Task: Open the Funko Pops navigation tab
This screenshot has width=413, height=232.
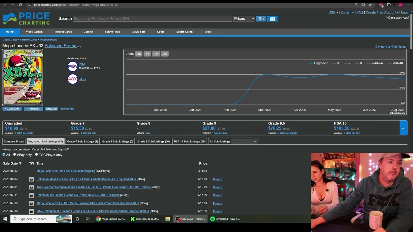Action: tap(112, 32)
